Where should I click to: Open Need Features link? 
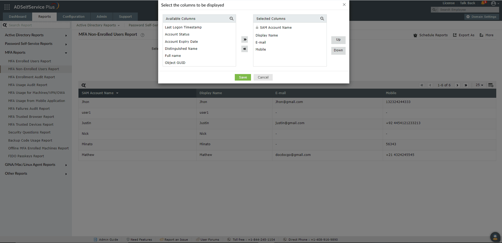click(x=139, y=240)
